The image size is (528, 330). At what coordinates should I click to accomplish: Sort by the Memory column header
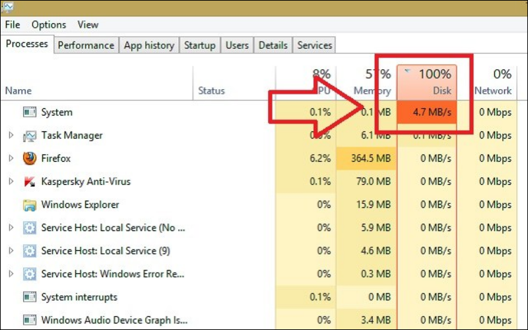[366, 82]
